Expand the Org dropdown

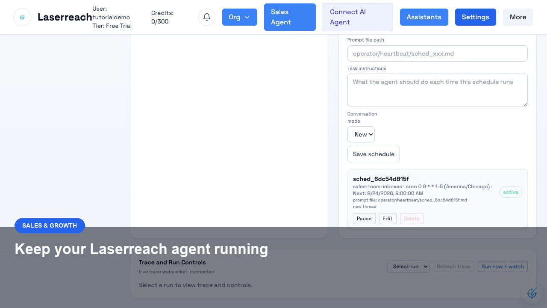coord(240,17)
